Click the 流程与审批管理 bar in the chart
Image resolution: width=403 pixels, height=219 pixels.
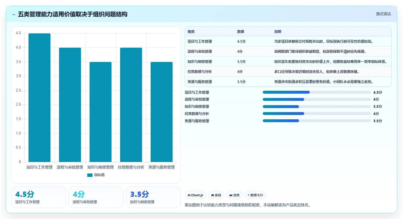(70, 105)
